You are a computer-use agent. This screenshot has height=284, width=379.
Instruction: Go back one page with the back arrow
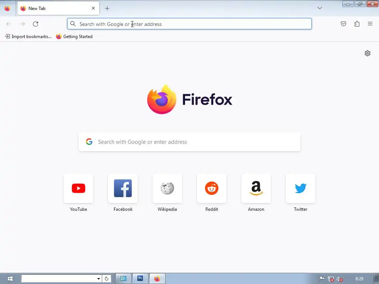coord(9,24)
